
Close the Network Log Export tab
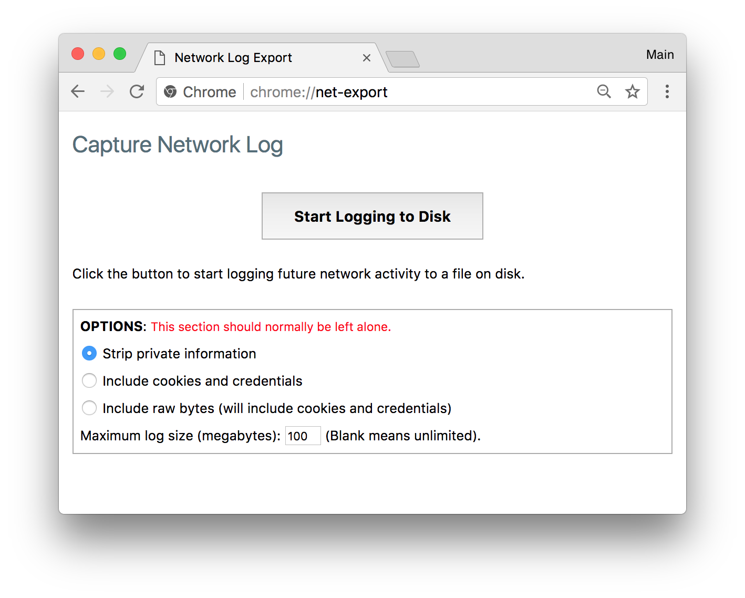(x=366, y=58)
